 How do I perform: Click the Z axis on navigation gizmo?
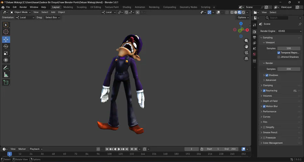point(241,24)
